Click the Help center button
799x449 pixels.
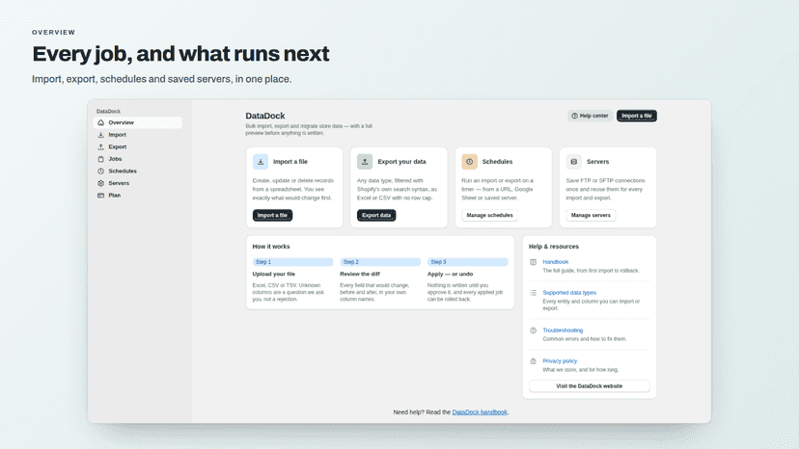(x=590, y=116)
